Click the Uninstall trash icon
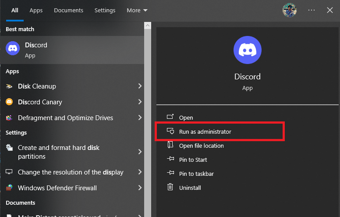The width and height of the screenshot is (340, 217). coord(170,188)
